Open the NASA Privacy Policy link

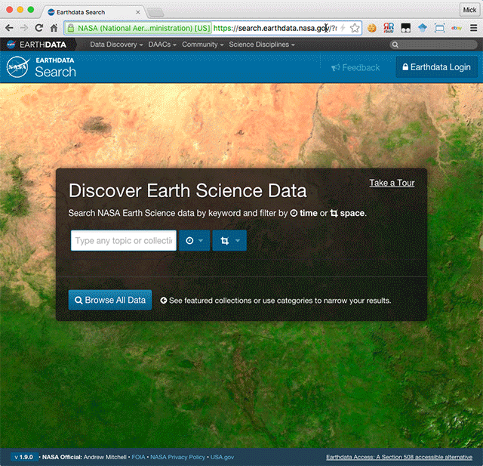(x=178, y=457)
